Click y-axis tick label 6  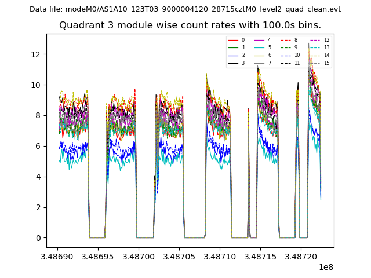pos(38,147)
